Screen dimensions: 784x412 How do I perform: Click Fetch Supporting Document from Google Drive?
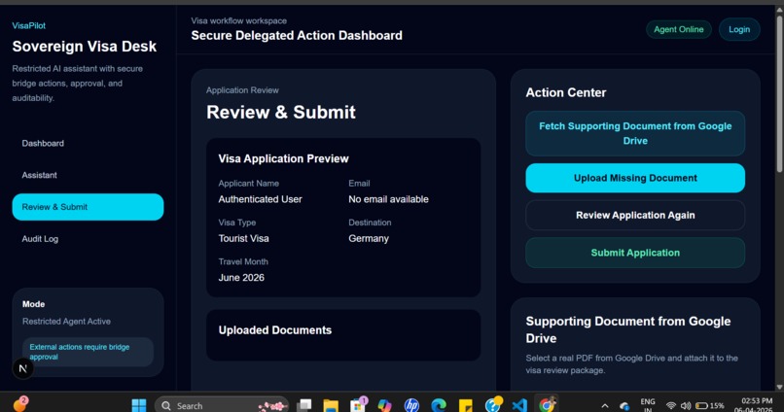pos(635,133)
